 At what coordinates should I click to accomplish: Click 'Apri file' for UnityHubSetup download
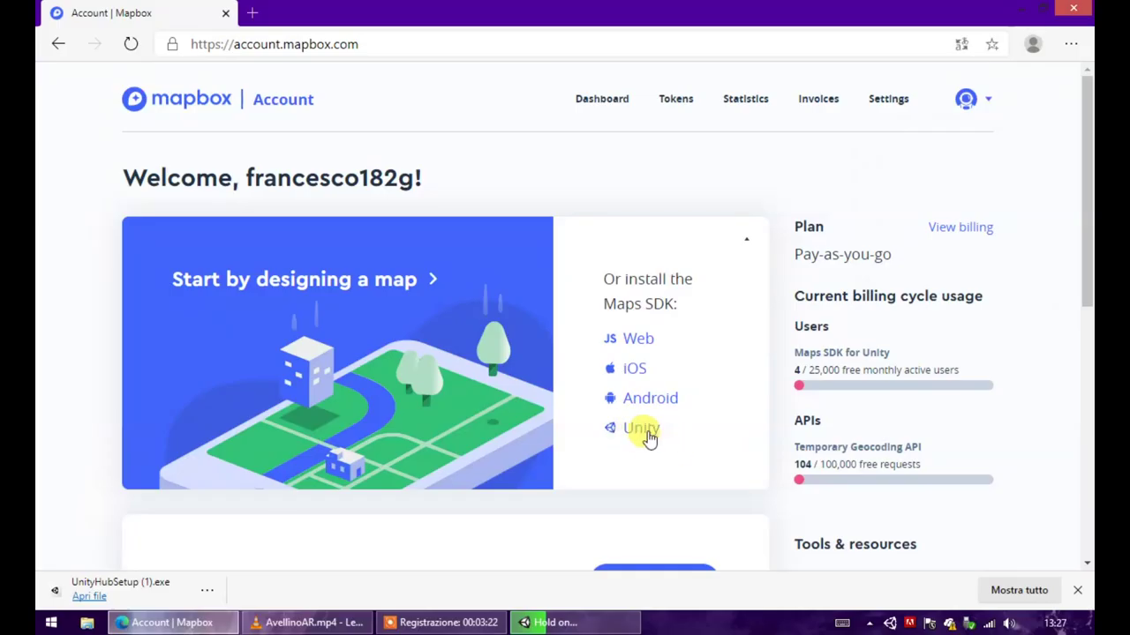(89, 596)
